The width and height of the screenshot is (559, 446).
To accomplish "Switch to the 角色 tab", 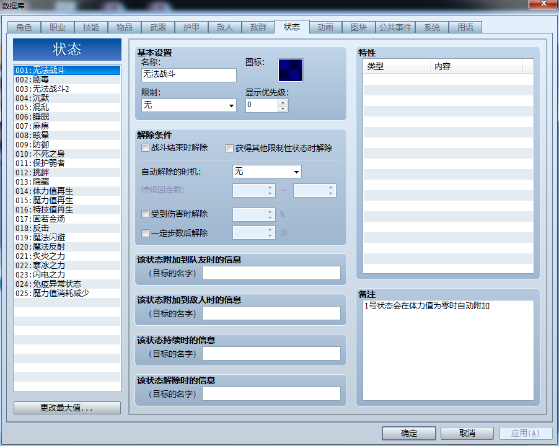I will point(24,27).
